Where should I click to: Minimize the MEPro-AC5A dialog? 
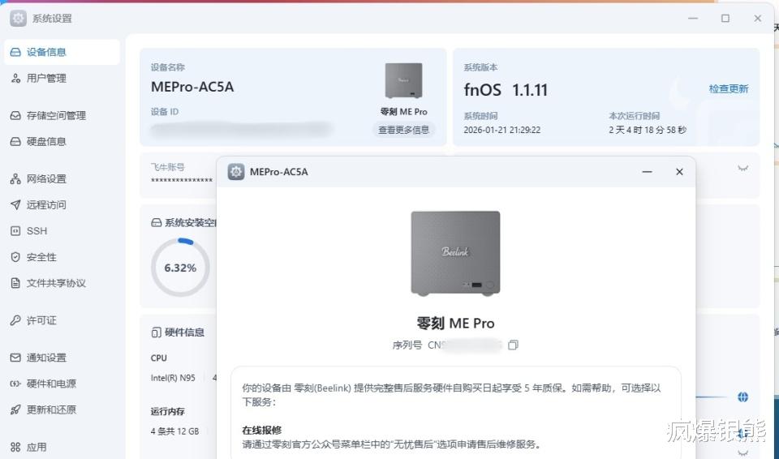point(647,172)
